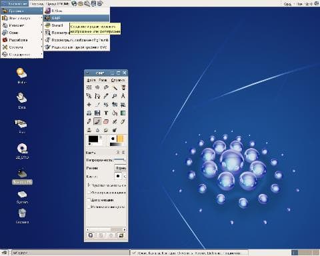320x256 pixels.
Task: Open the active gradient indicator bar
Action: tap(116, 145)
